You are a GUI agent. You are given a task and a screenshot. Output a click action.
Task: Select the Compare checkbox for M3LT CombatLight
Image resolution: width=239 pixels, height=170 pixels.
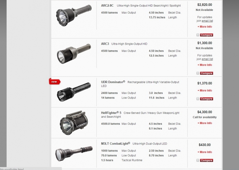pos(198,160)
